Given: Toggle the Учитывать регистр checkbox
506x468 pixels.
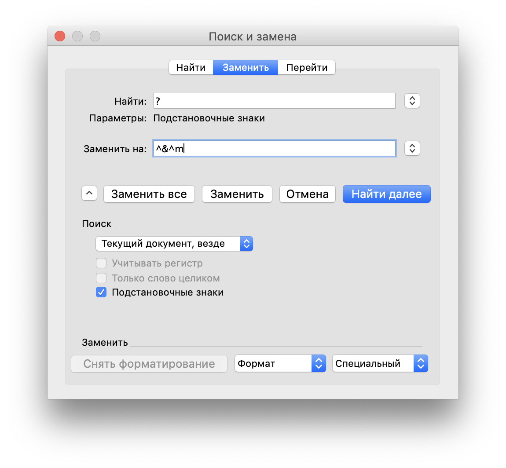Looking at the screenshot, I should pos(101,263).
